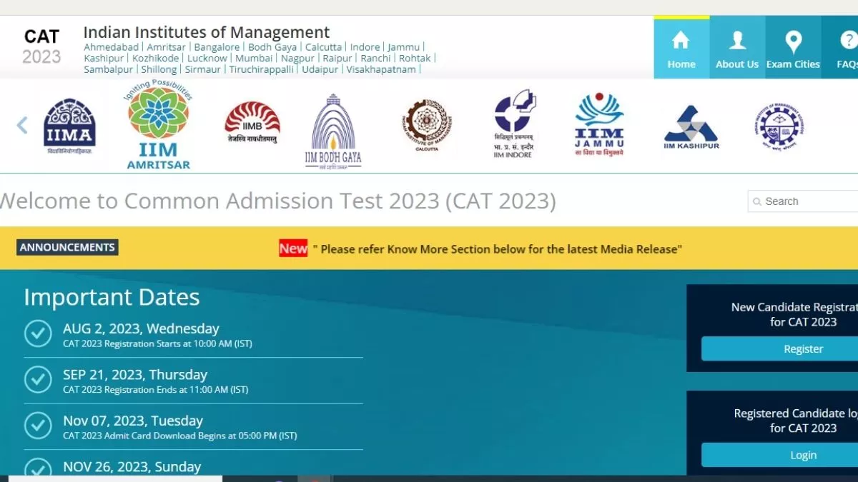Click the "AUG 2, 2023, Wednesday" date
This screenshot has width=858, height=482.
point(141,328)
